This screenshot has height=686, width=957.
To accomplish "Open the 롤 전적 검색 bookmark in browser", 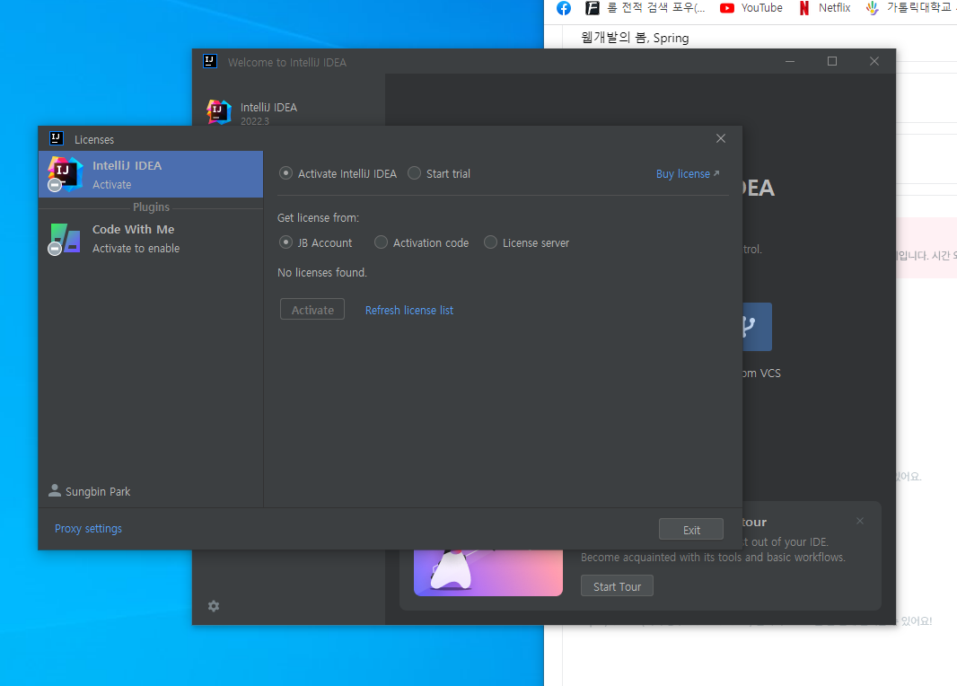I will click(x=645, y=8).
